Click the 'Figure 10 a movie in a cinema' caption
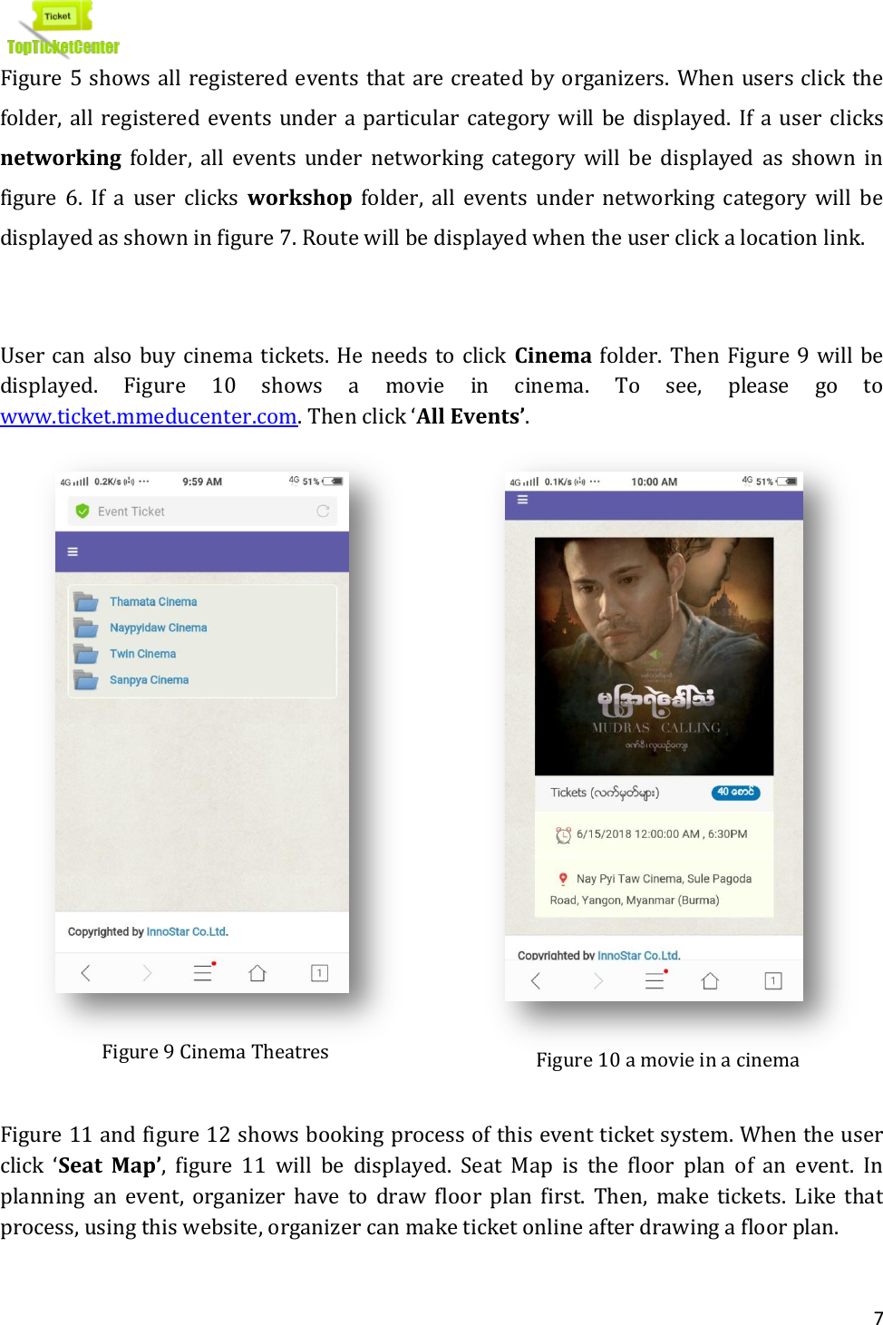This screenshot has width=883, height=1325. click(667, 1060)
